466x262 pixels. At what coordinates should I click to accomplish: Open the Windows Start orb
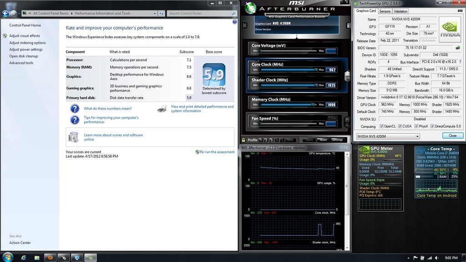(x=7, y=257)
